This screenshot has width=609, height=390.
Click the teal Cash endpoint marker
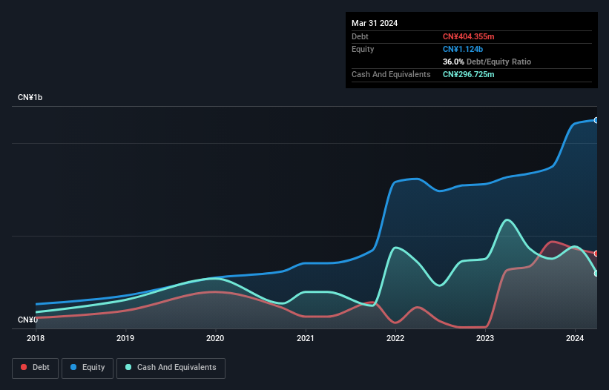[x=596, y=273]
